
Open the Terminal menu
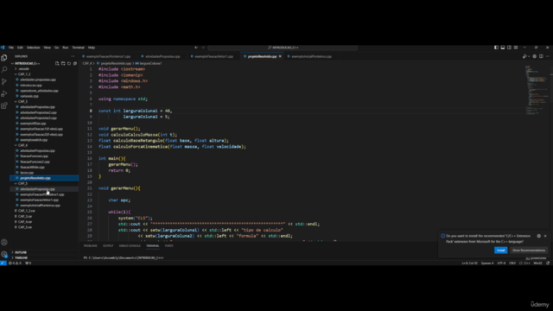78,48
